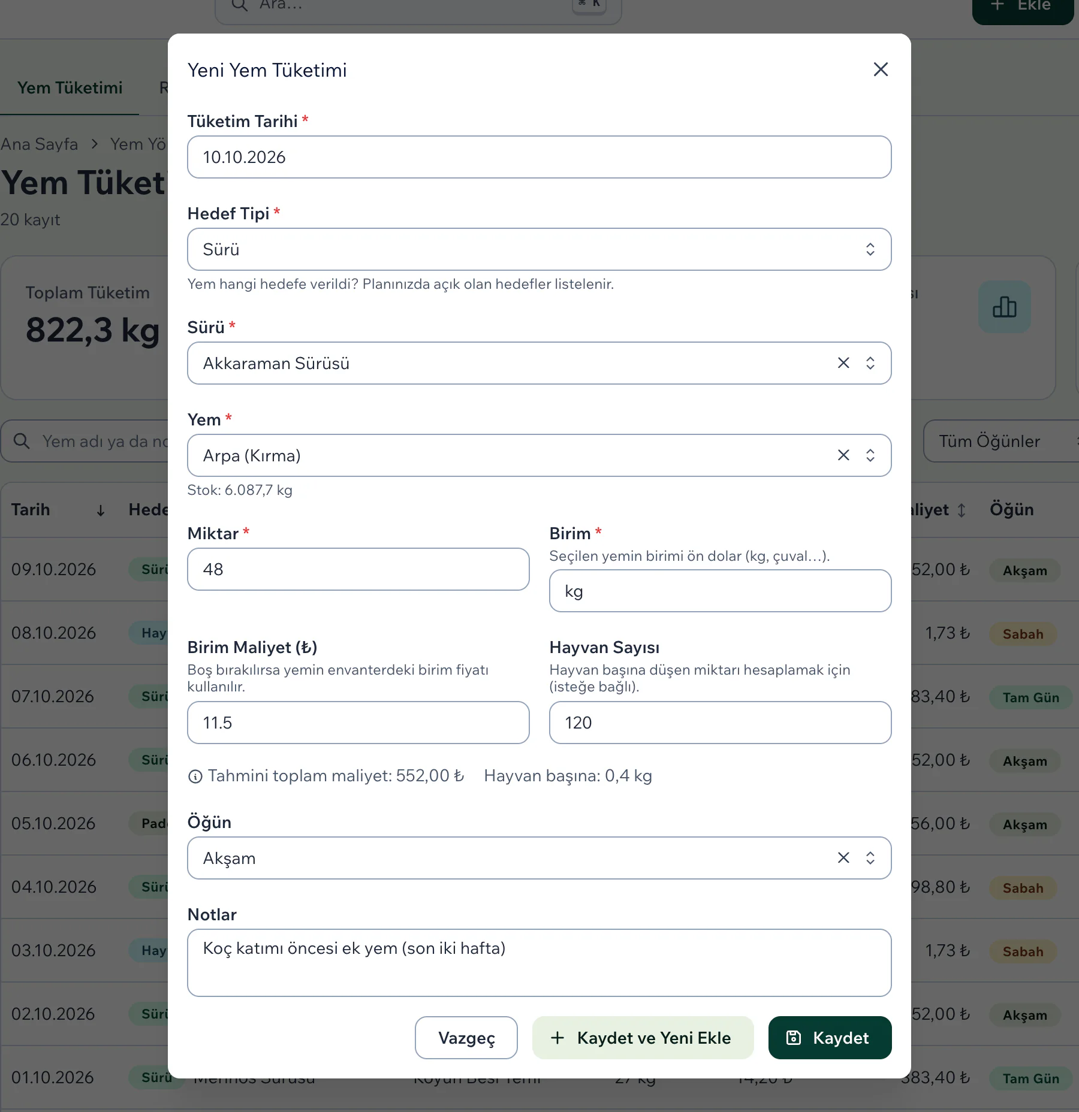Click the info icon next to Tahmini toplam maliyet
This screenshot has height=1112, width=1079.
pyautogui.click(x=195, y=776)
